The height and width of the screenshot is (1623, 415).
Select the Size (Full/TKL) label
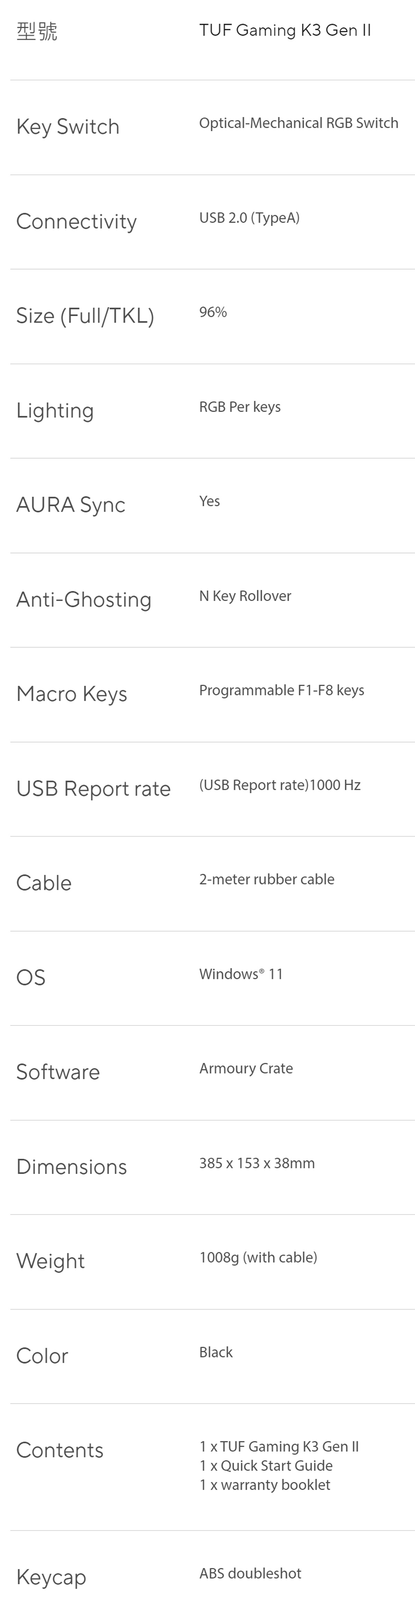85,316
